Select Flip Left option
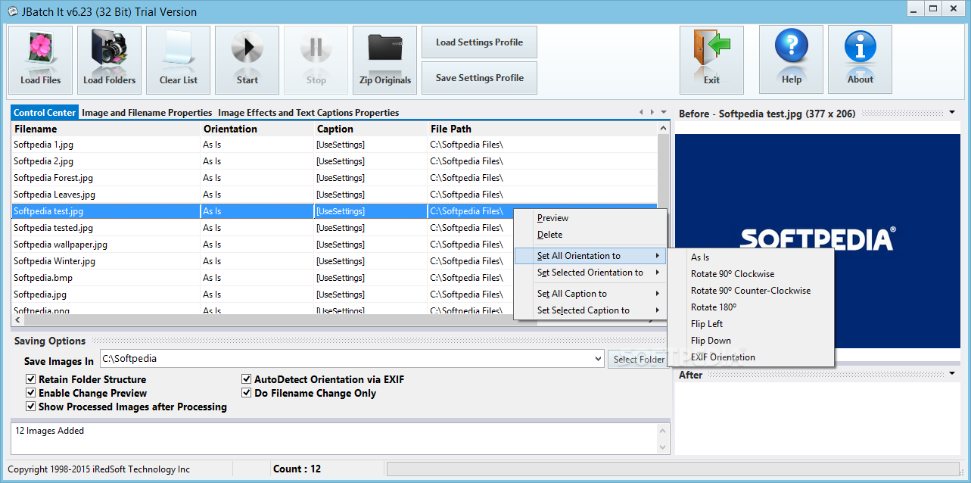The width and height of the screenshot is (971, 483). (x=751, y=324)
